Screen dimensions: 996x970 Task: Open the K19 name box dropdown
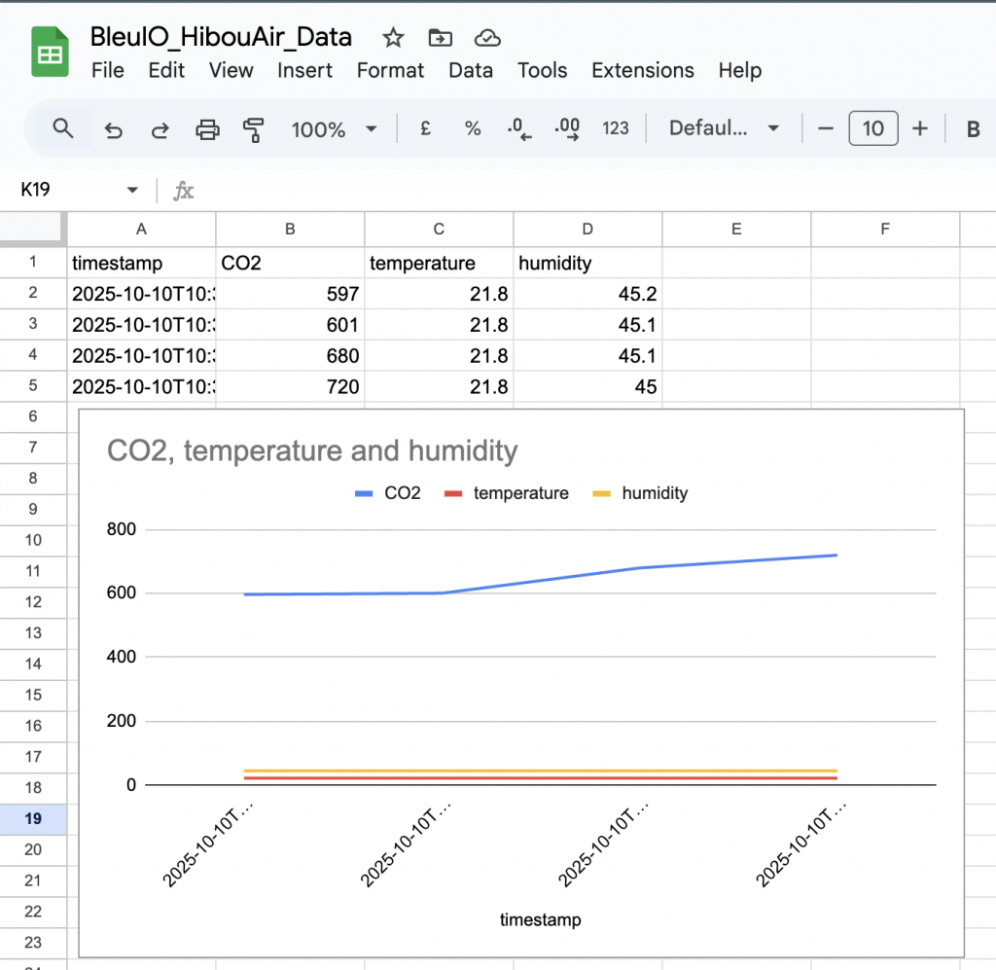tap(132, 190)
